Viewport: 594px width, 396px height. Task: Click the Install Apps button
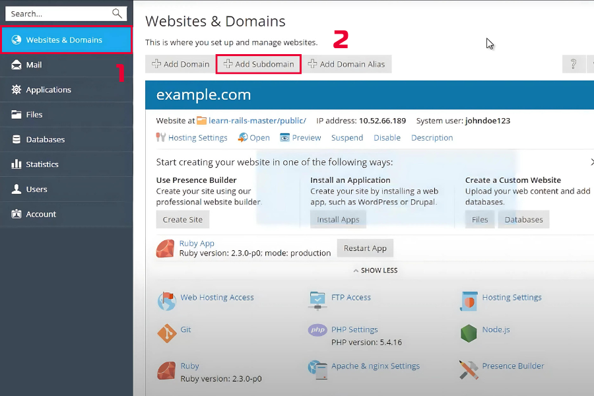pyautogui.click(x=338, y=220)
